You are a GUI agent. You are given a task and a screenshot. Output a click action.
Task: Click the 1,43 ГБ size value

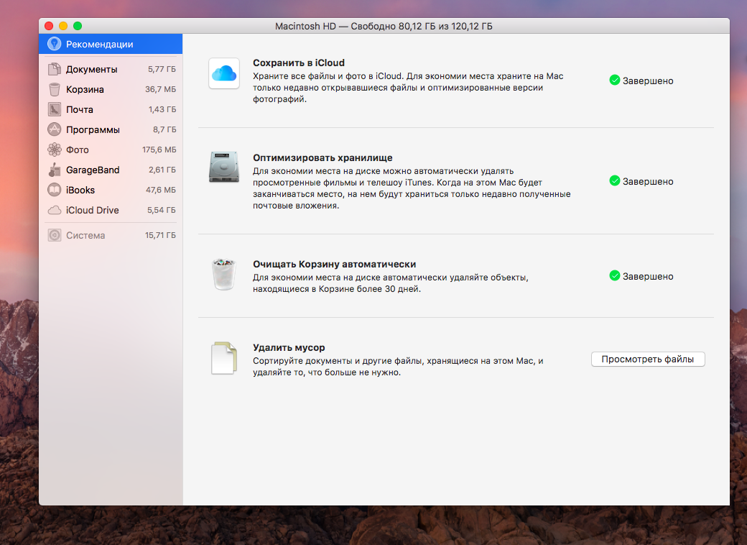pyautogui.click(x=162, y=109)
